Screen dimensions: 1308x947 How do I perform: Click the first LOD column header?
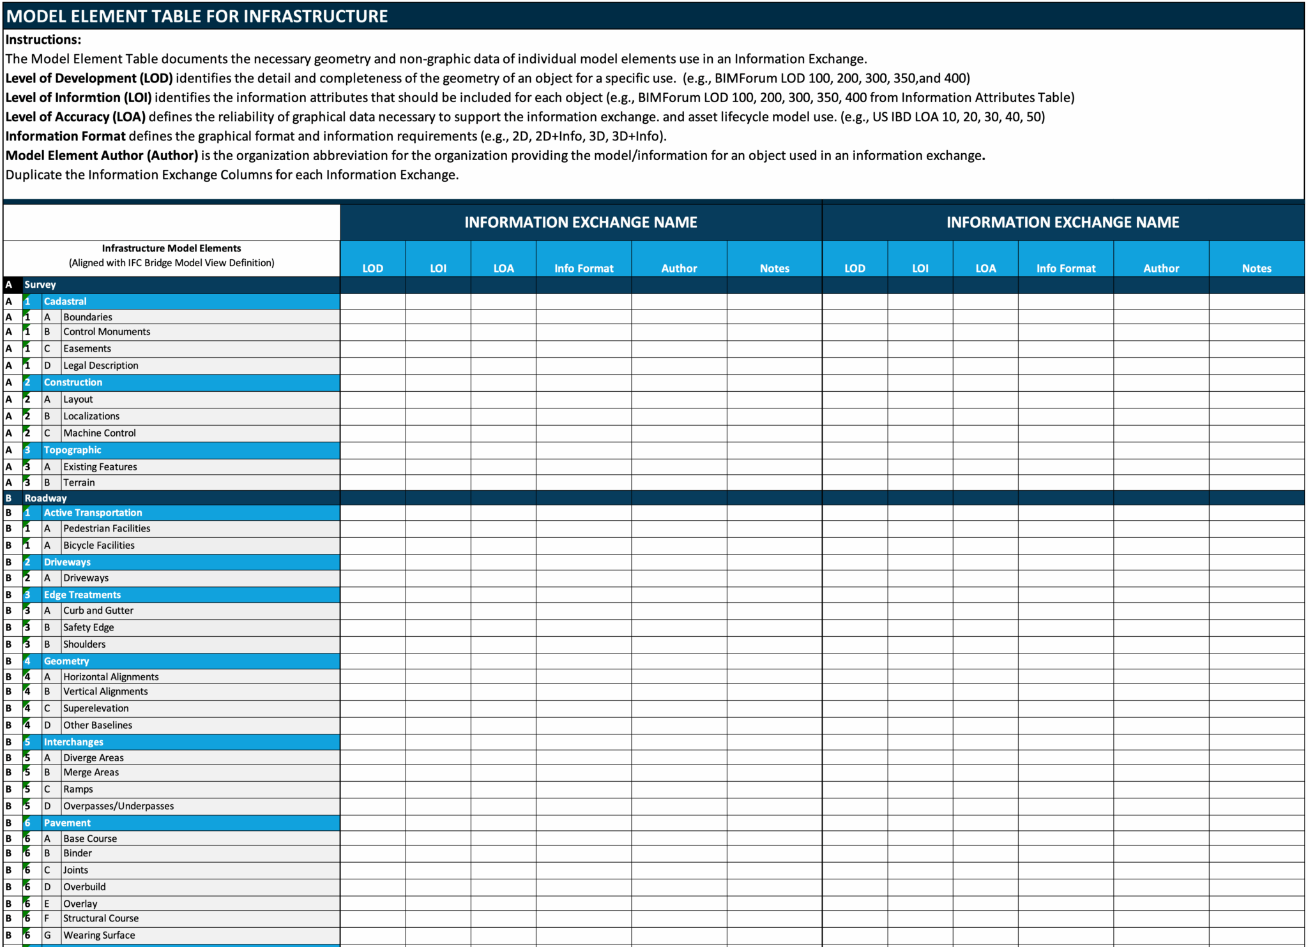point(372,268)
